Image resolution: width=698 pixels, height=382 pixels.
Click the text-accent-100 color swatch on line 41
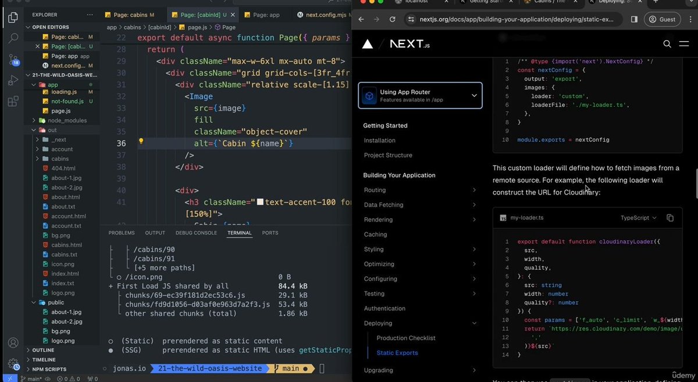261,203
